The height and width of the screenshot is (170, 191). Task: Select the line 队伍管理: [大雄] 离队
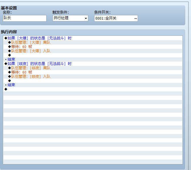pos(93,43)
